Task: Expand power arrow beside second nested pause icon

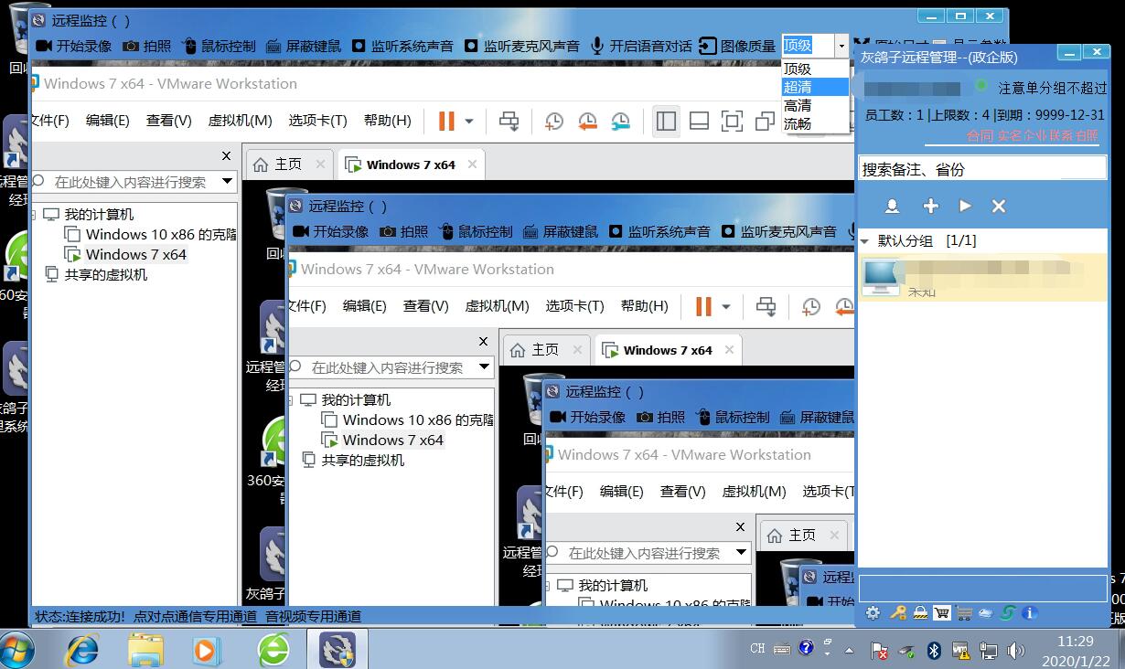Action: click(x=726, y=306)
